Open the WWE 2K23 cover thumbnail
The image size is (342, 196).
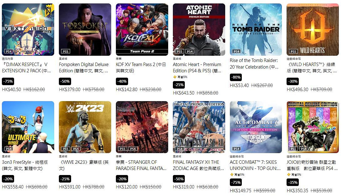point(85,127)
